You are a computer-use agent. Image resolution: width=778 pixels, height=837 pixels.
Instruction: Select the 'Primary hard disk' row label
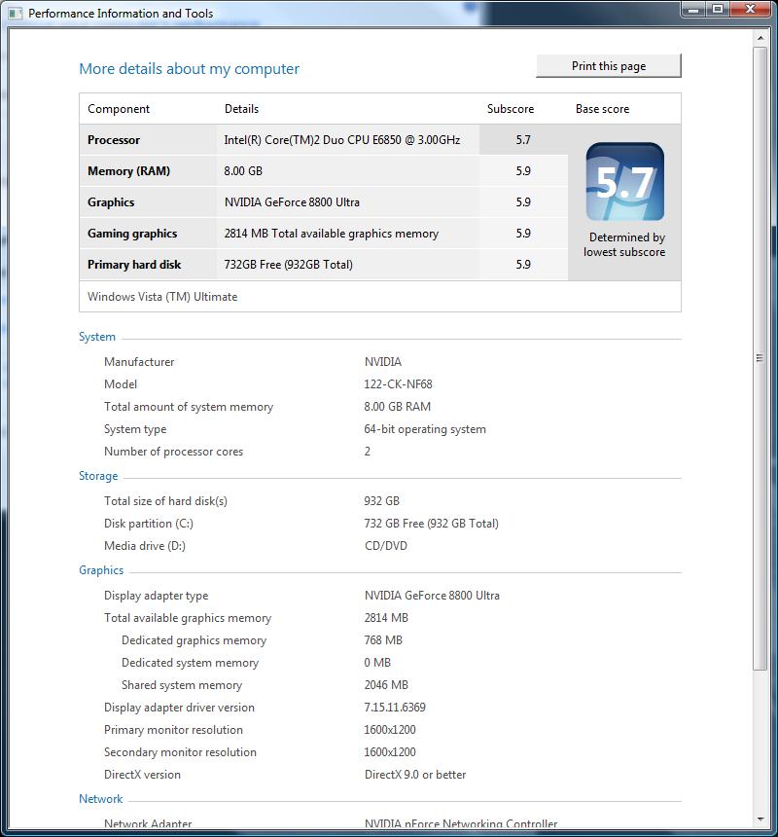134,265
